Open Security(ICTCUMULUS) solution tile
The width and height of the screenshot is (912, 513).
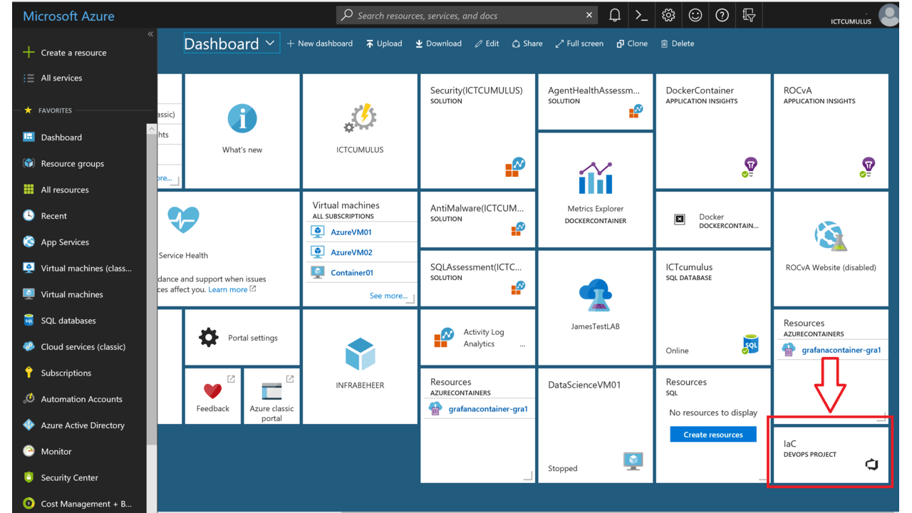[477, 130]
